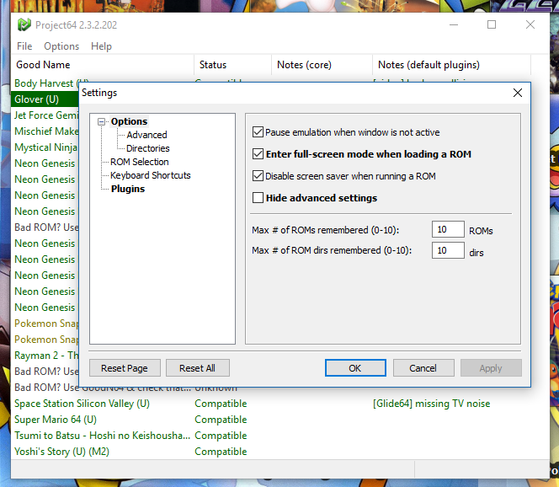Viewport: 559px width, 487px height.
Task: Sort by Good Name column header
Action: (103, 65)
